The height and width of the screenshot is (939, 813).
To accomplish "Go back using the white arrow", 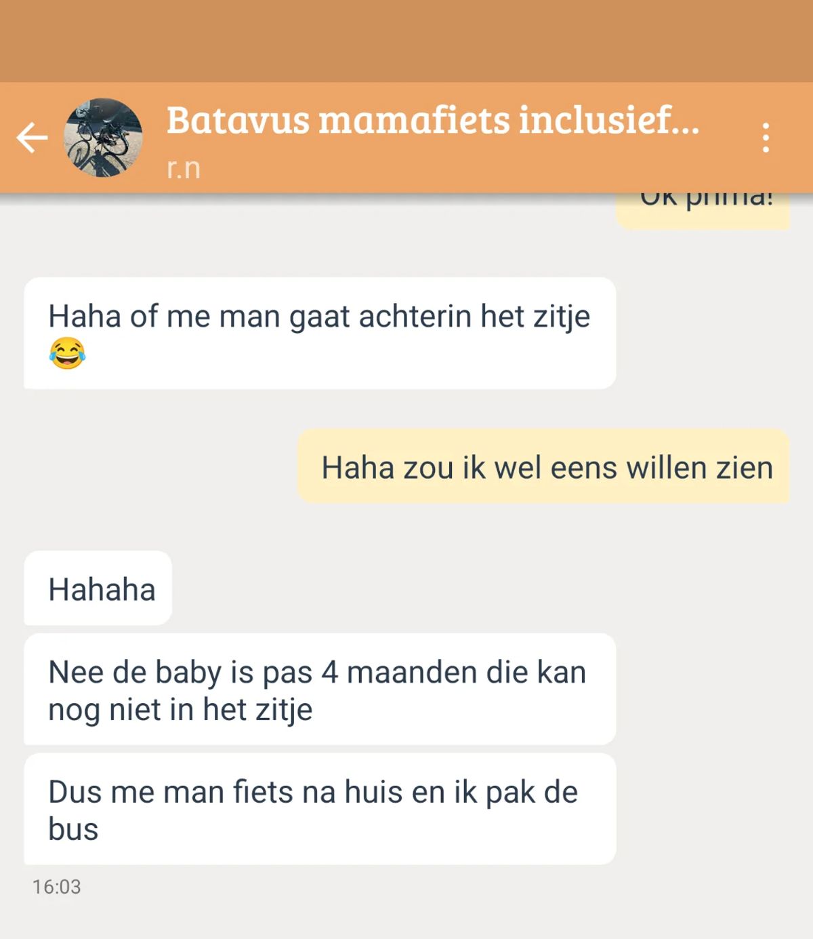I will click(x=32, y=138).
